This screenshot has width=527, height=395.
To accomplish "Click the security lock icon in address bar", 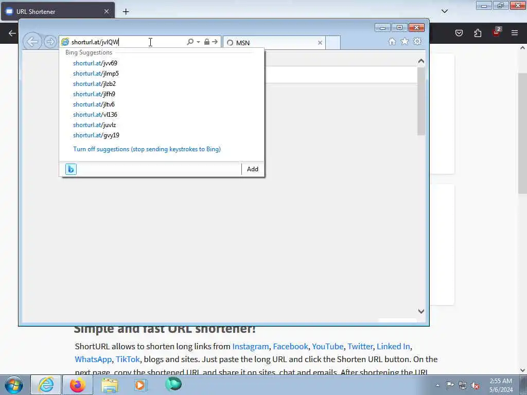I will point(207,42).
